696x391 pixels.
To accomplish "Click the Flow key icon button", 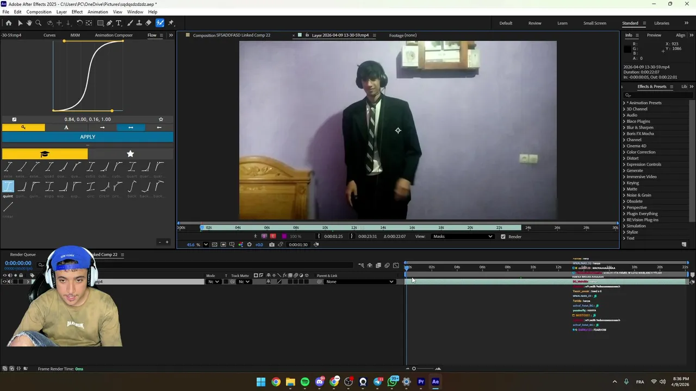I will point(23,127).
